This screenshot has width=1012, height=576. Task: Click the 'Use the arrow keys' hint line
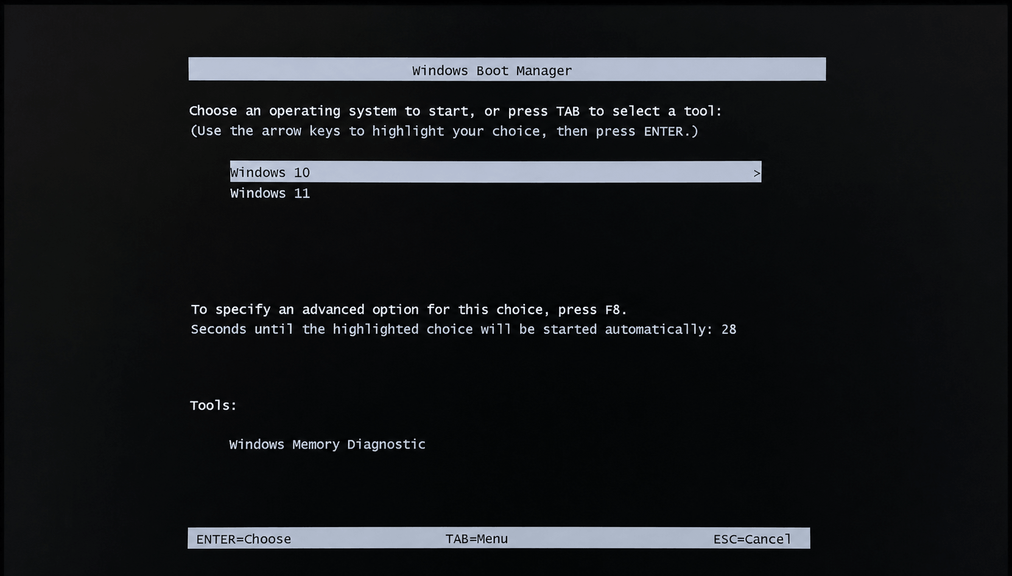445,132
